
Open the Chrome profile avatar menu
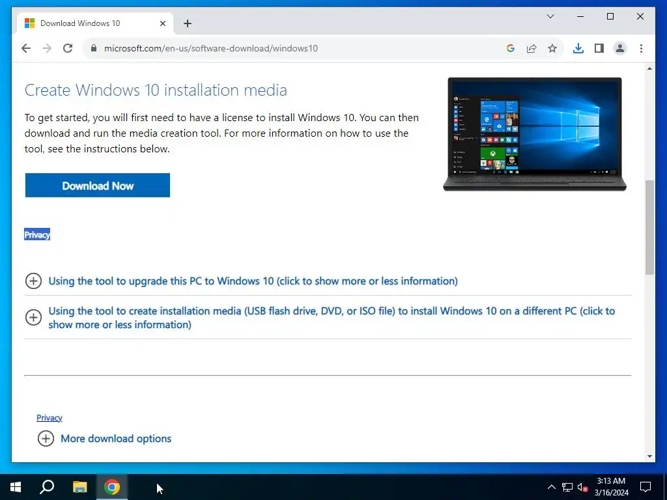tap(620, 48)
